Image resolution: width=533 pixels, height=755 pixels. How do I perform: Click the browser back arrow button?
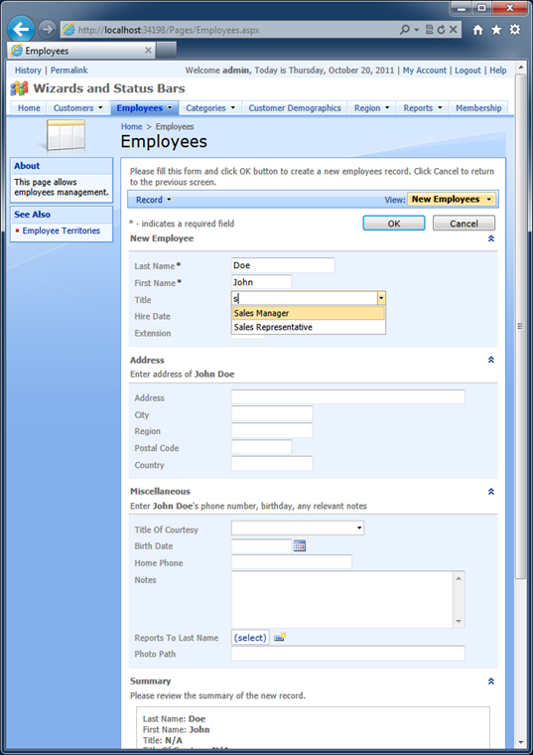[x=21, y=30]
